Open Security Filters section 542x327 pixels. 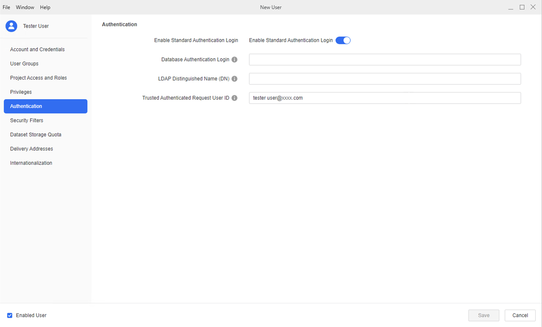[x=26, y=120]
